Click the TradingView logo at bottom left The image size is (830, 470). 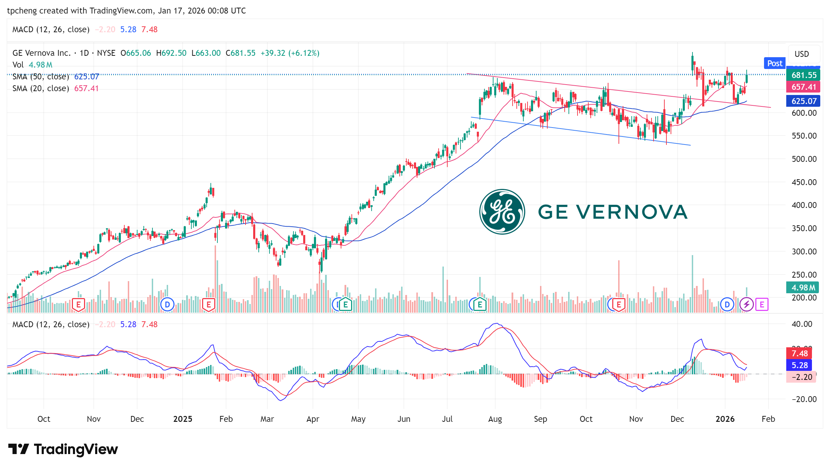click(x=63, y=449)
